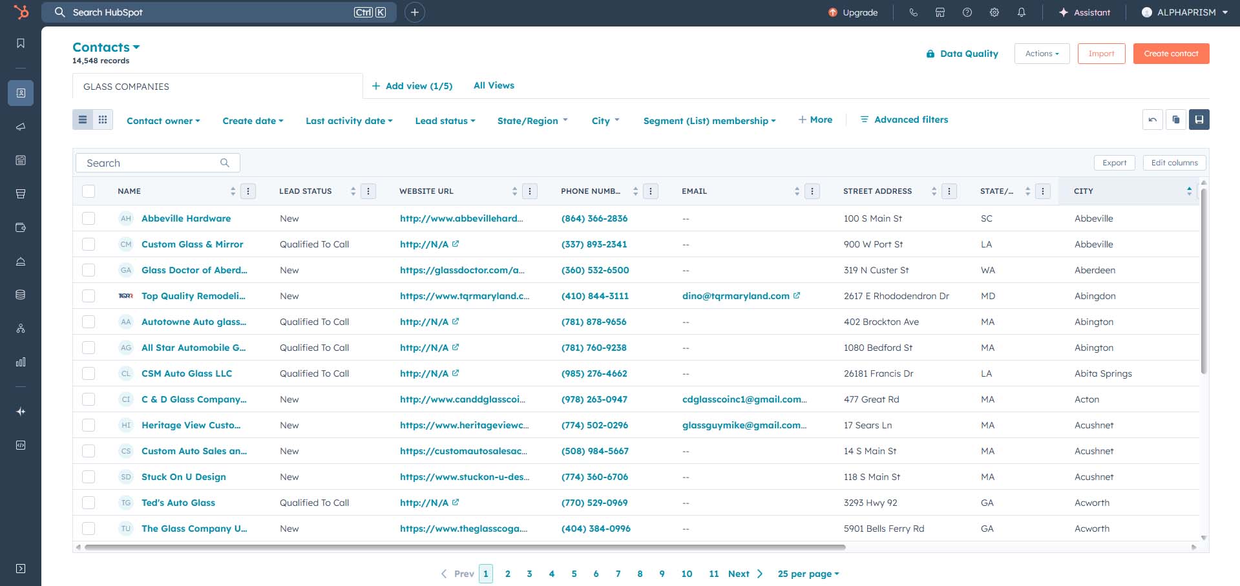Open the Contacts object dropdown
Screen dimensions: 1240x586
106,47
